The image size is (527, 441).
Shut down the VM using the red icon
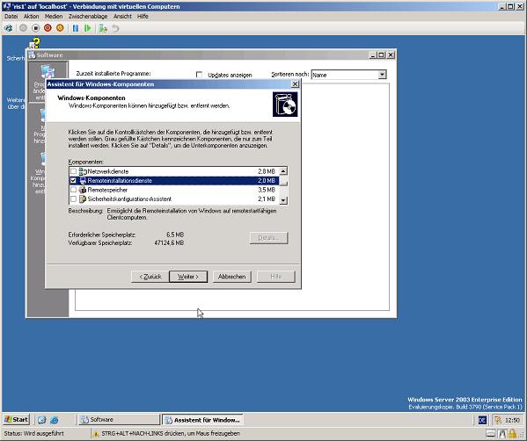tap(48, 28)
